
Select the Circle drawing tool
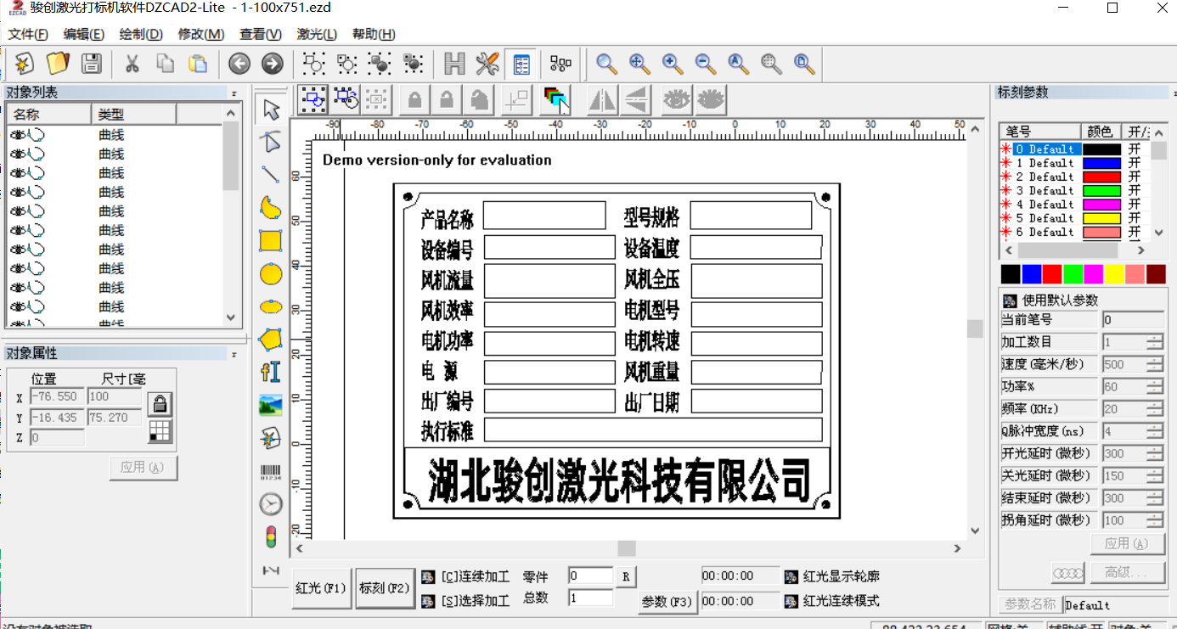271,273
